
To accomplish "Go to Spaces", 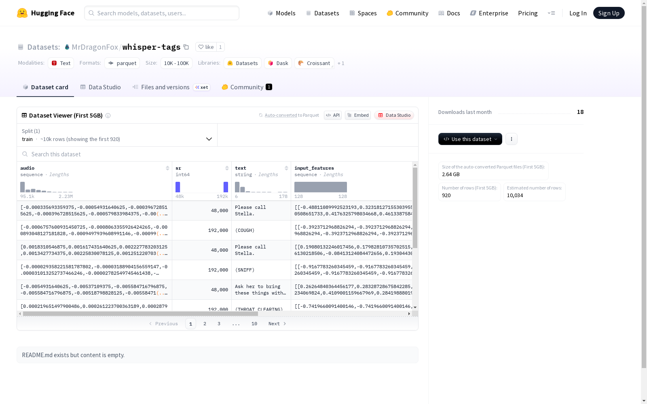I will (363, 13).
